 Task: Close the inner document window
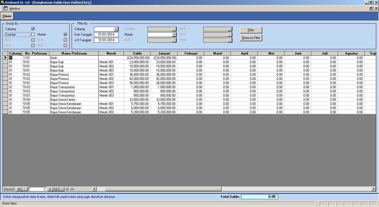376,8
